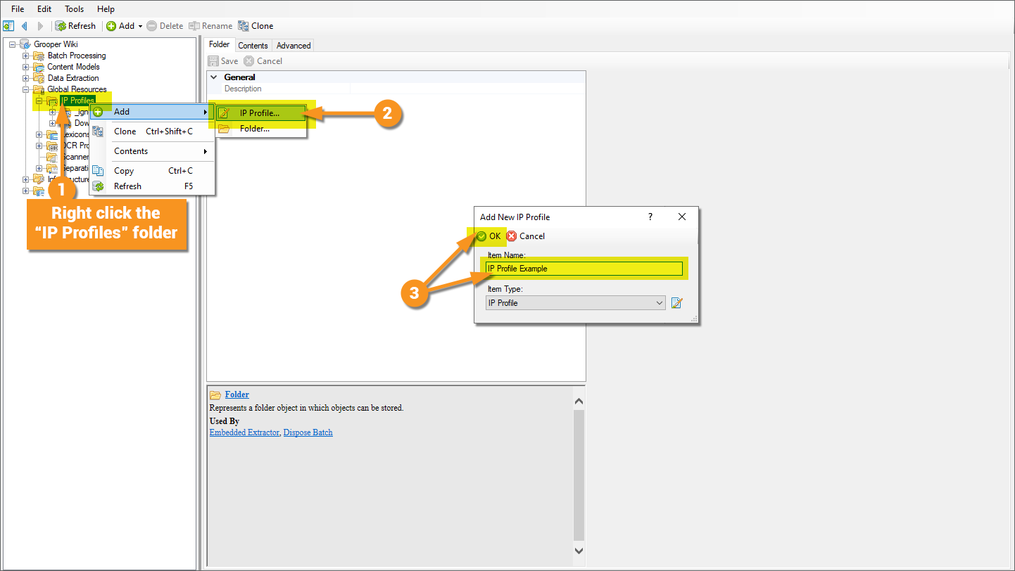Choose Copy in the context menu
The width and height of the screenshot is (1015, 571).
152,171
